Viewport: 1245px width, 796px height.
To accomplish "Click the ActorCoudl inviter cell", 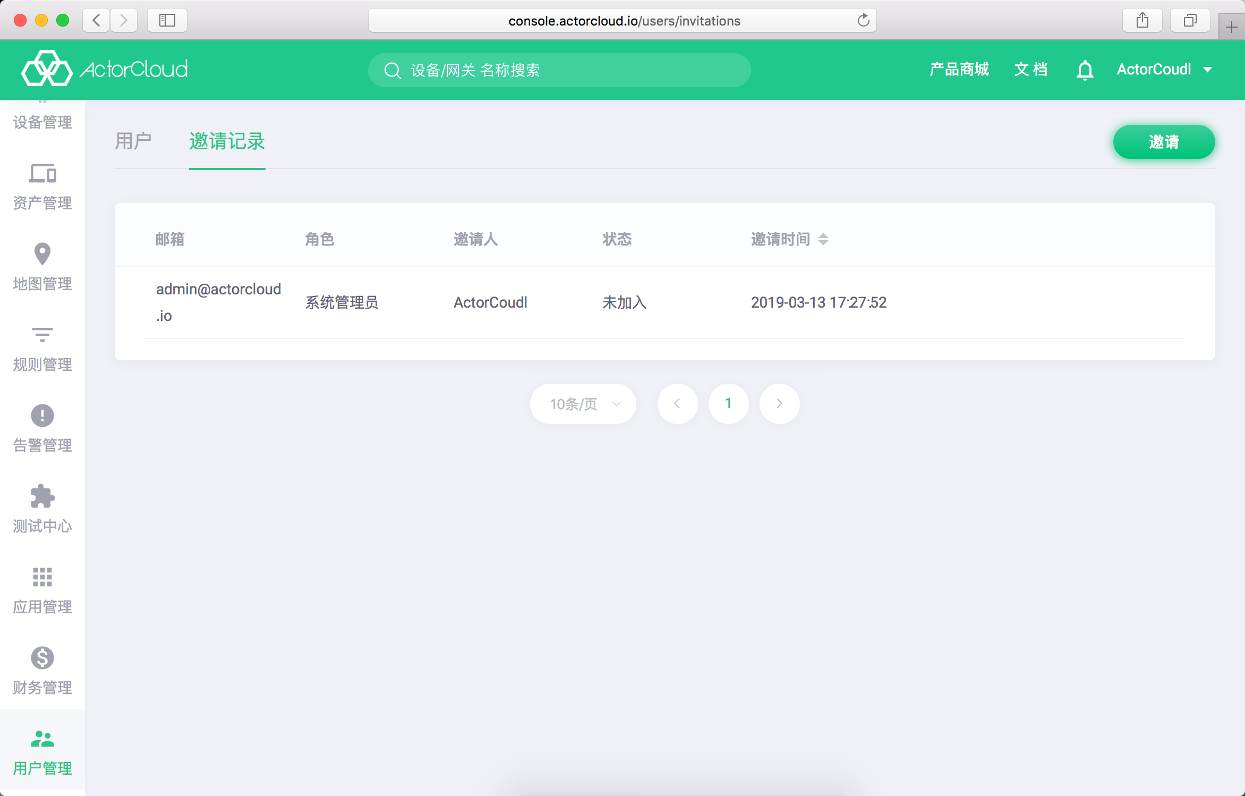I will tap(490, 302).
